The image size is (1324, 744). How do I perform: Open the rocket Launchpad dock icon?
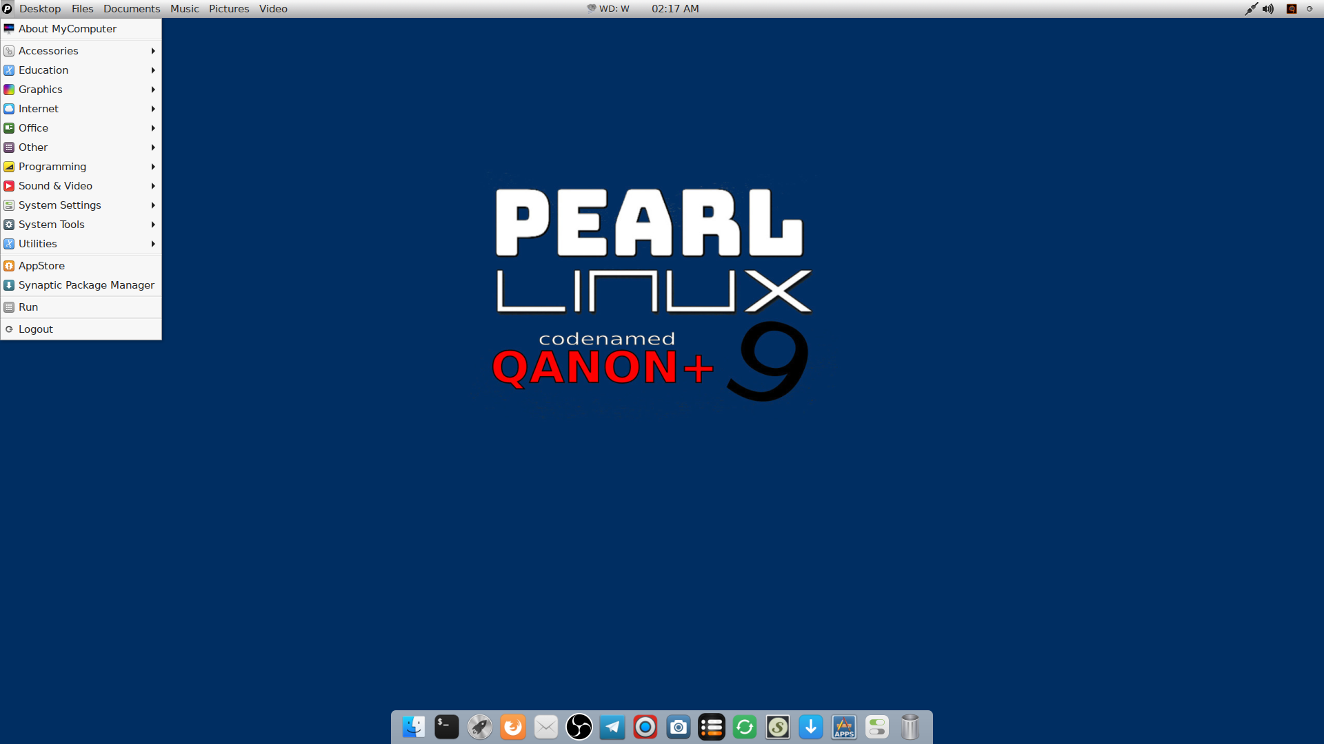tap(480, 727)
